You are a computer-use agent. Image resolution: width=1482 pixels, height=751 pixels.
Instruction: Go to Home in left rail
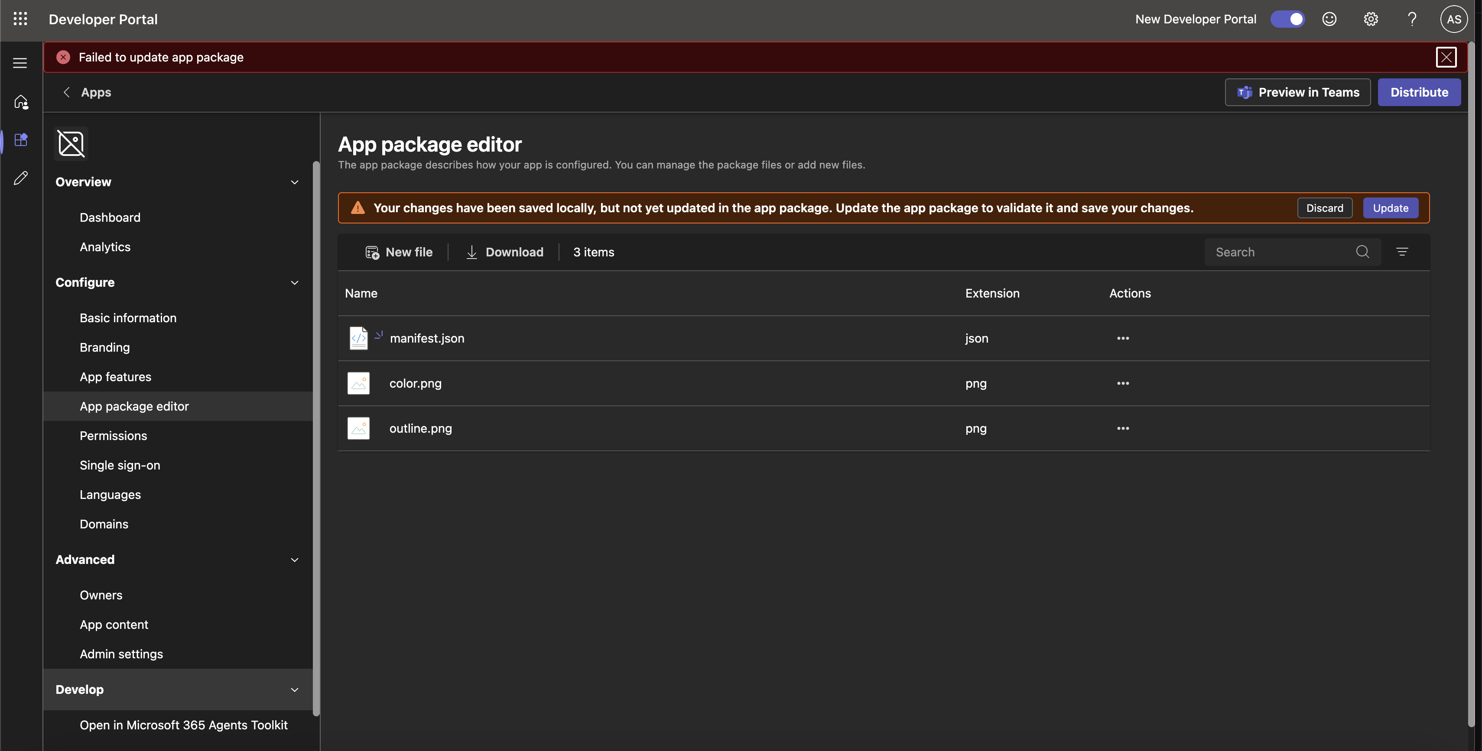click(x=21, y=102)
